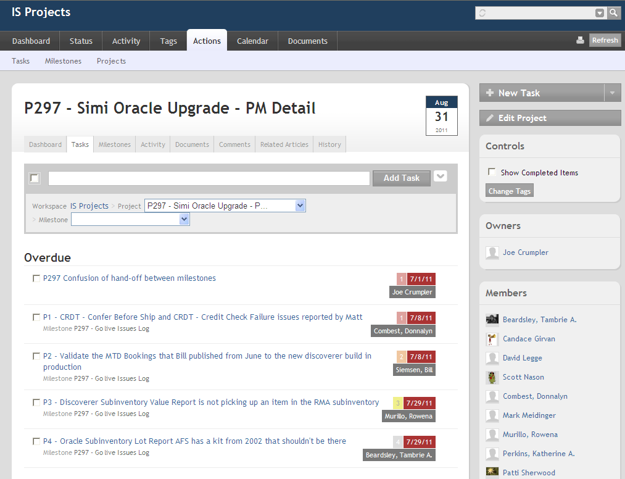Click Candace Girvan's member avatar
This screenshot has height=479, width=625.
click(492, 339)
